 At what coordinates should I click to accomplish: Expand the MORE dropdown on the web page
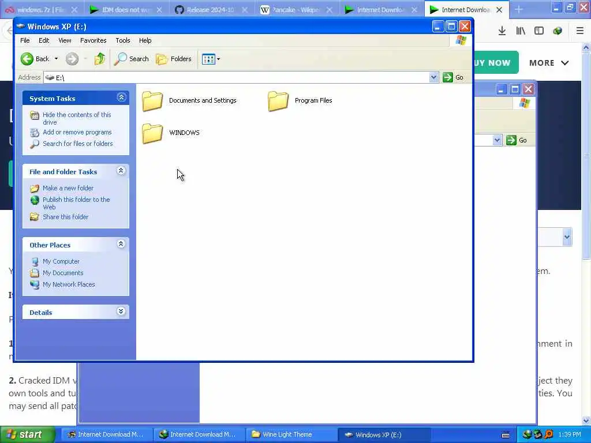click(549, 63)
